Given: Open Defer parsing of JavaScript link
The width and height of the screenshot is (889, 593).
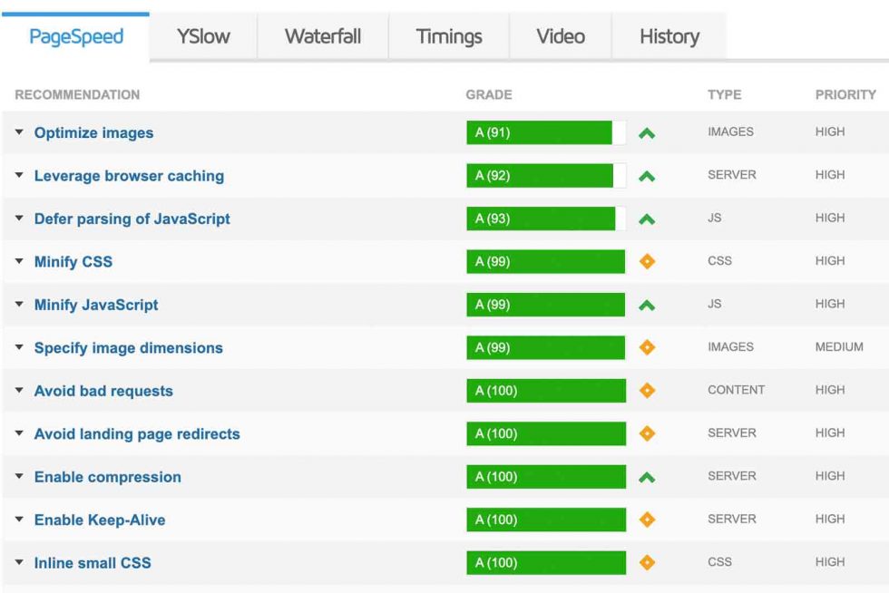Looking at the screenshot, I should (132, 219).
